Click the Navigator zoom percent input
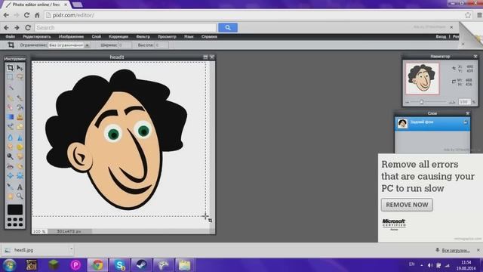The height and width of the screenshot is (272, 483). pos(464,102)
